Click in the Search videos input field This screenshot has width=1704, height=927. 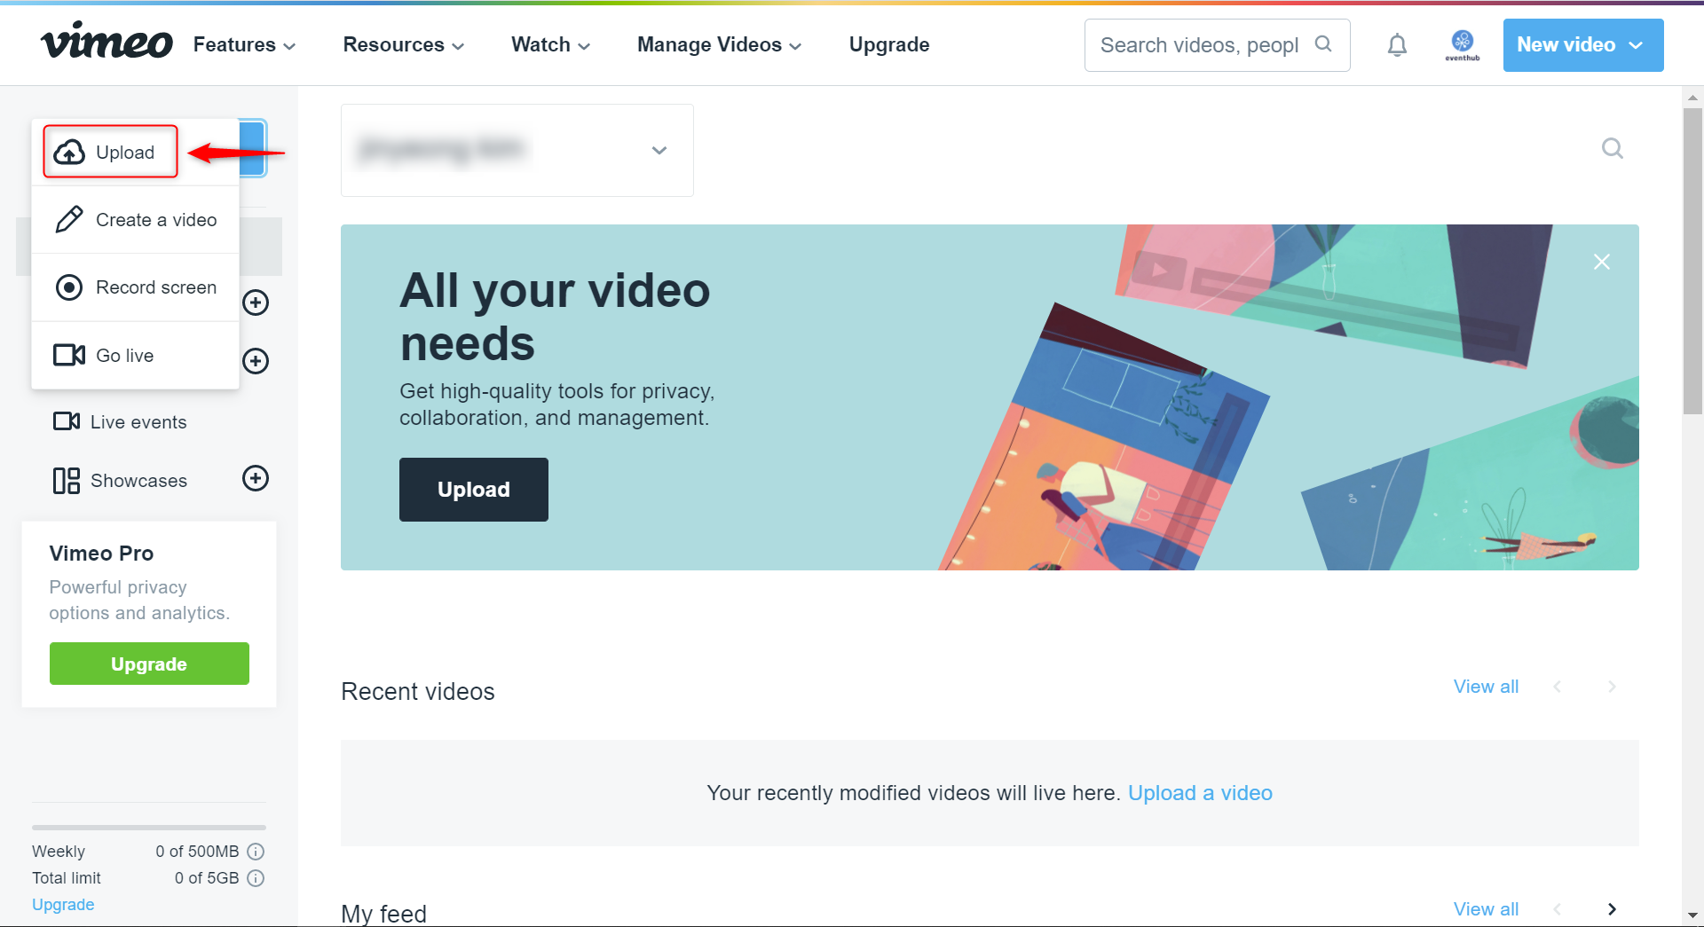coord(1199,45)
